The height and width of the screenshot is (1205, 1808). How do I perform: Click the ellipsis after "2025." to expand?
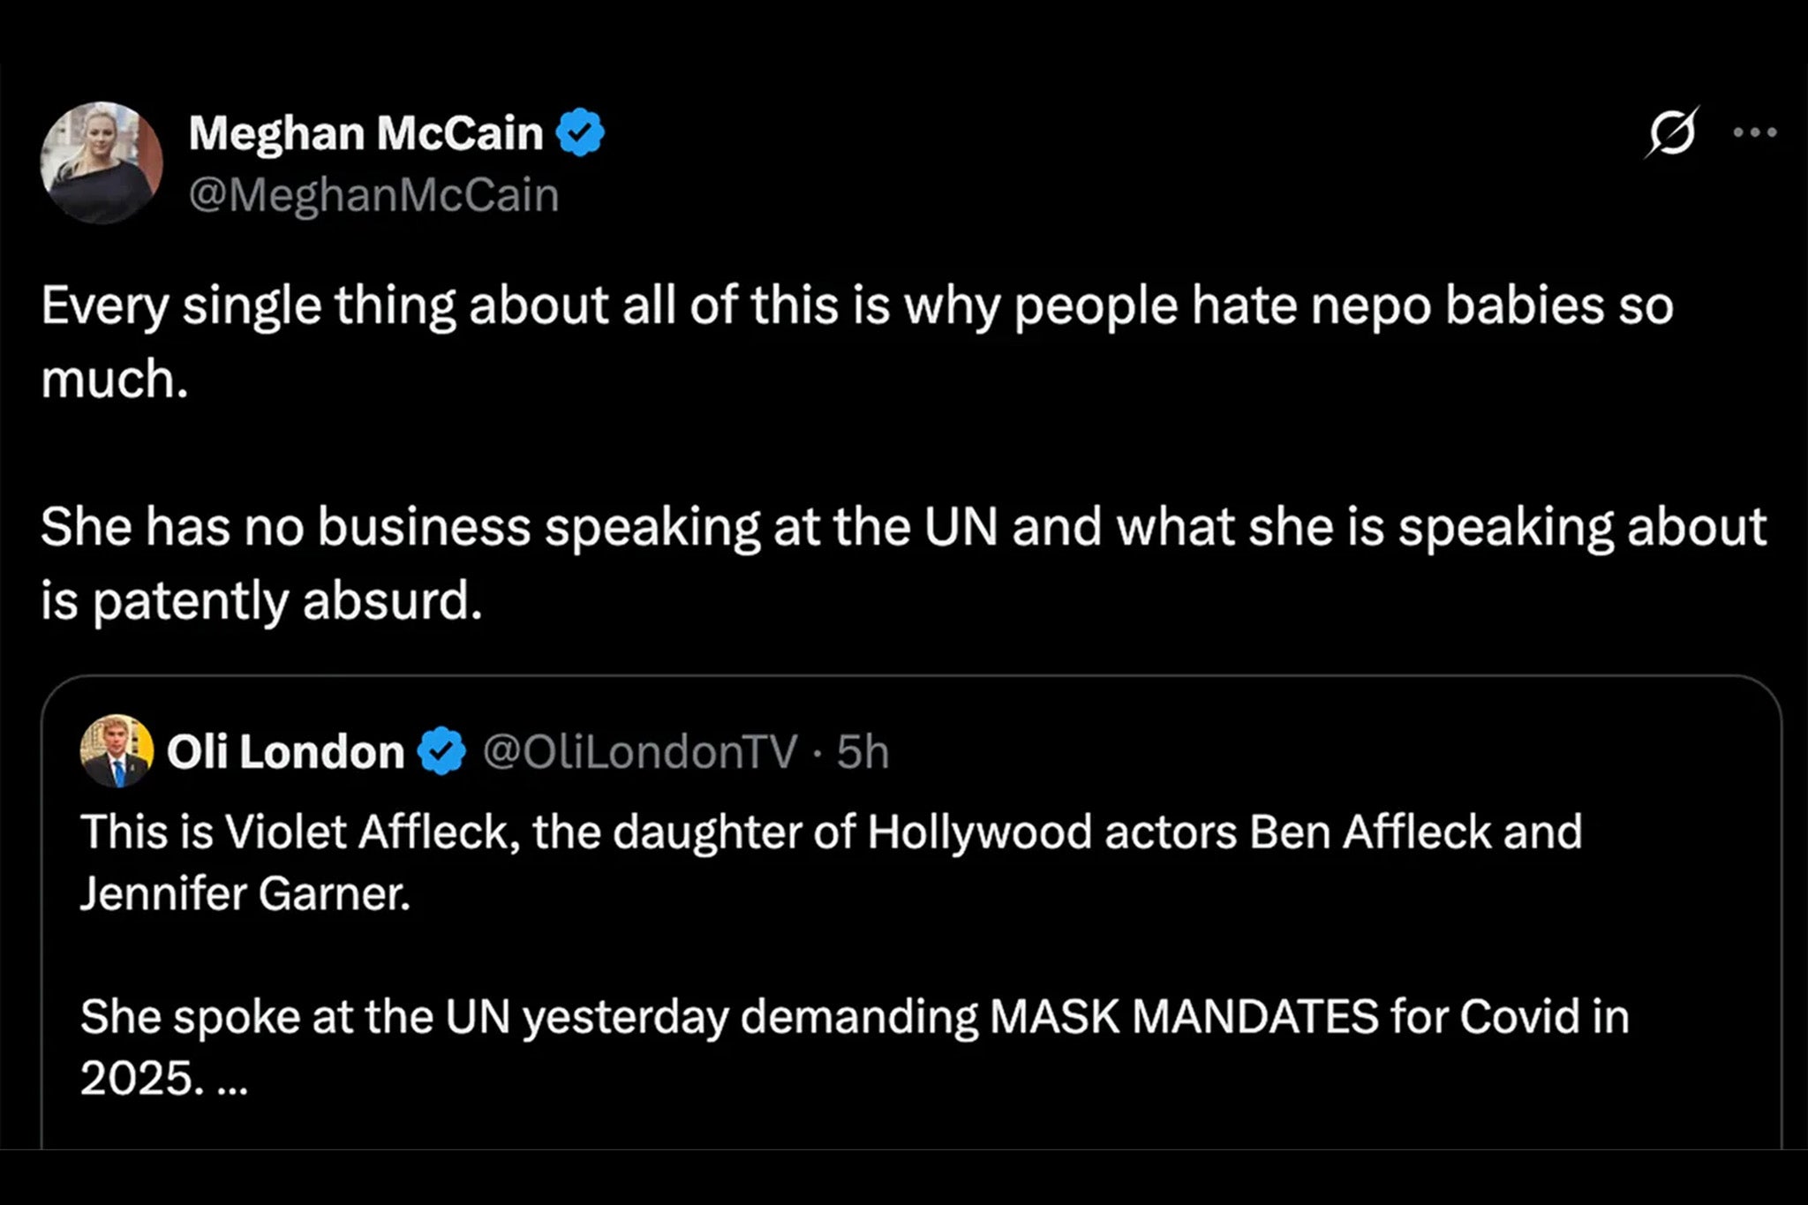coord(232,1080)
